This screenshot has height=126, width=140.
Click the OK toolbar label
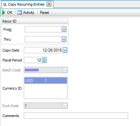coord(10,13)
